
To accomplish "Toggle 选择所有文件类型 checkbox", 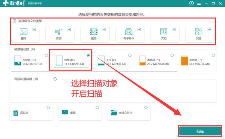I will pos(14,21).
